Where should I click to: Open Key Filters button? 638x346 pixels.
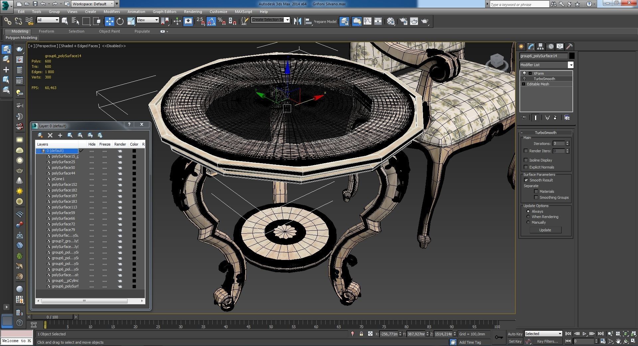point(547,341)
